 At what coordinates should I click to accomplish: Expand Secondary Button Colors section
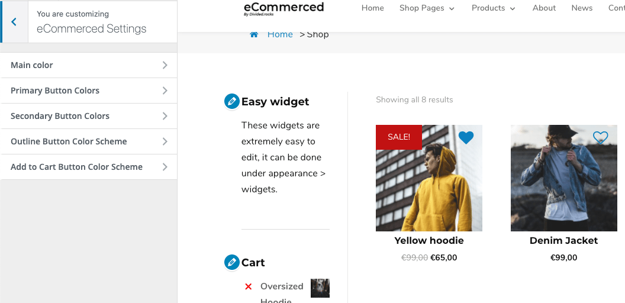[89, 116]
